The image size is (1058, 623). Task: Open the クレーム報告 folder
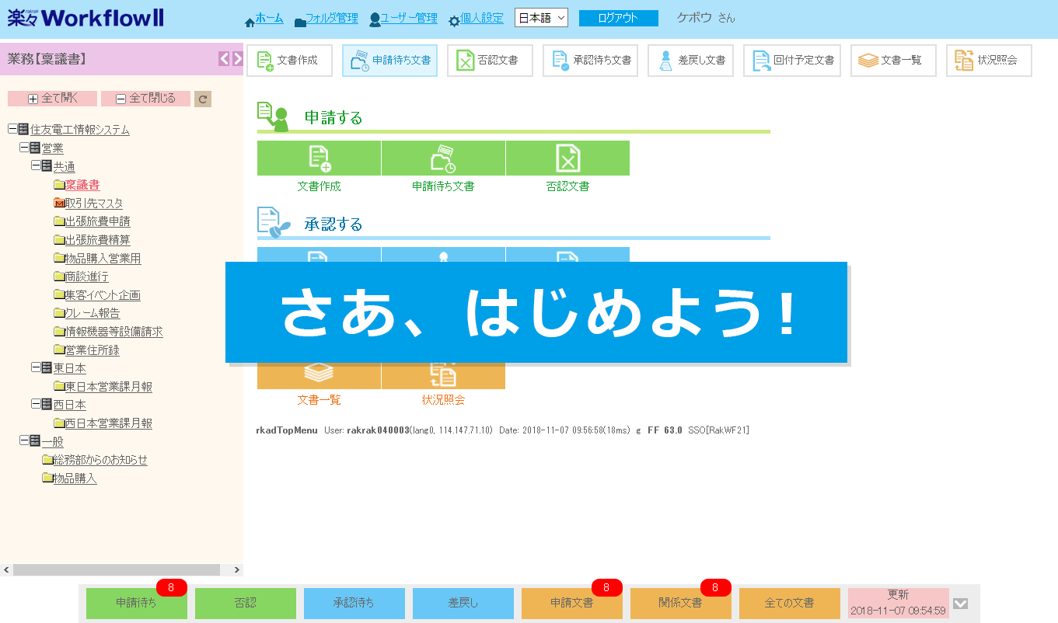(92, 313)
